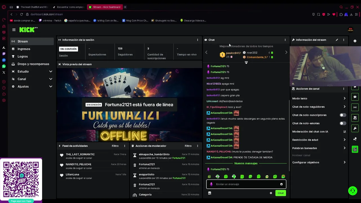Open Acciones de canal three-dot menu
Screen dimensions: 361x203
coord(344,89)
